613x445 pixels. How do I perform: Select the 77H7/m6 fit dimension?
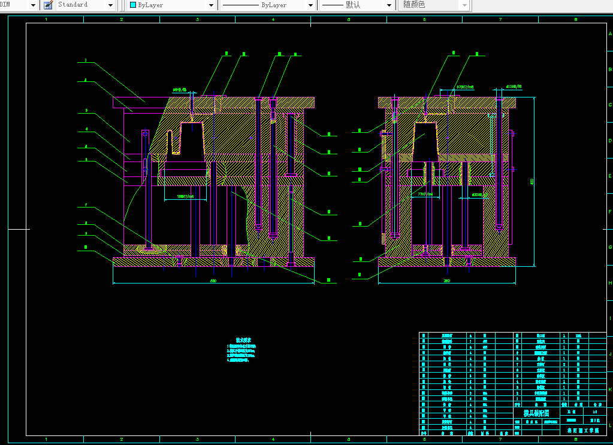[x=425, y=194]
